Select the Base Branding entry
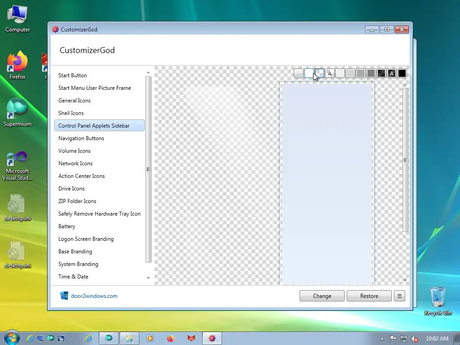Viewport: 460px width, 345px height. 99,252
